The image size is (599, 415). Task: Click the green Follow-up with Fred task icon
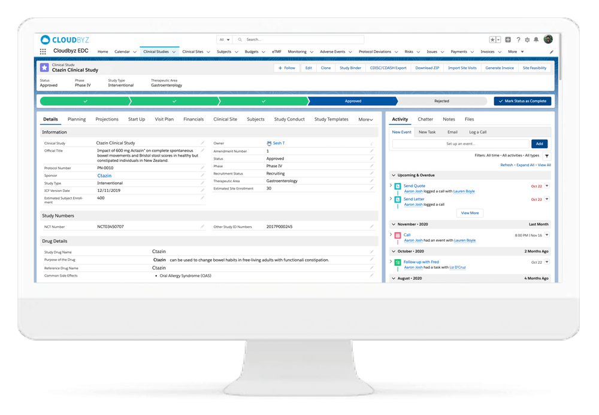398,263
